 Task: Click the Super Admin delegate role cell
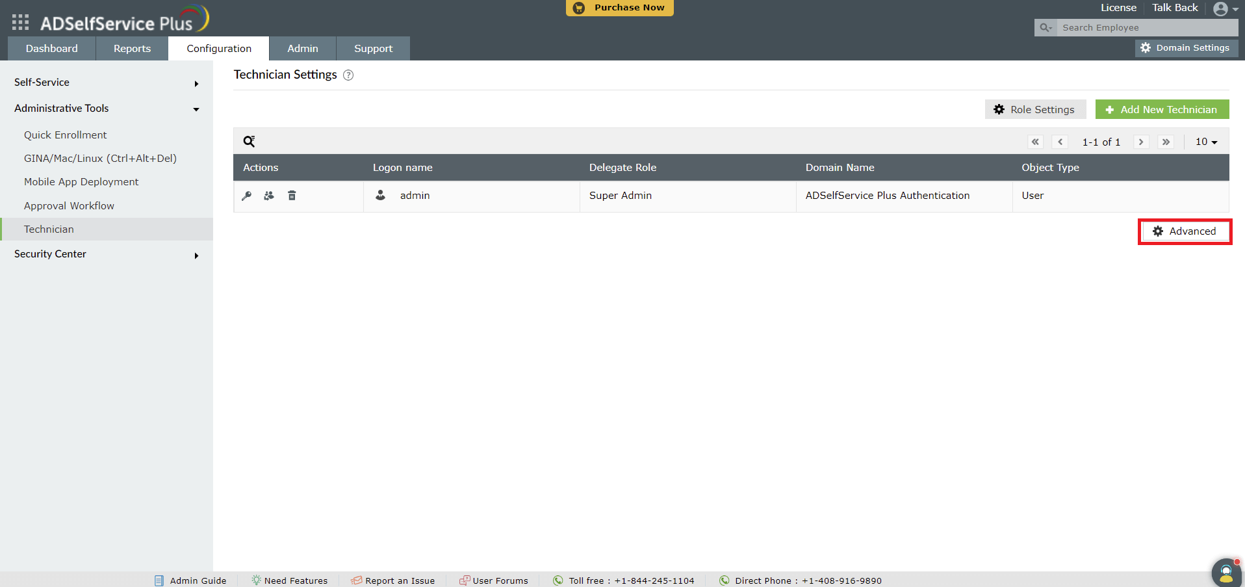tap(621, 196)
